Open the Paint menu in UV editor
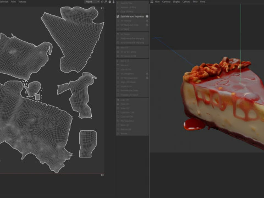264x198 pixels. pos(13,2)
